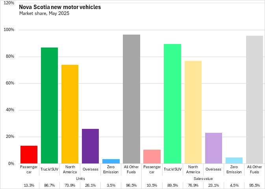Click the blue Zero Emission units bar

point(111,161)
